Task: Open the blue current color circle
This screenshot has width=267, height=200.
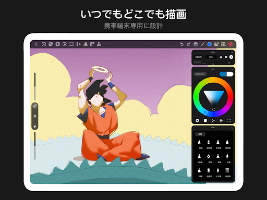Action: pos(210,44)
